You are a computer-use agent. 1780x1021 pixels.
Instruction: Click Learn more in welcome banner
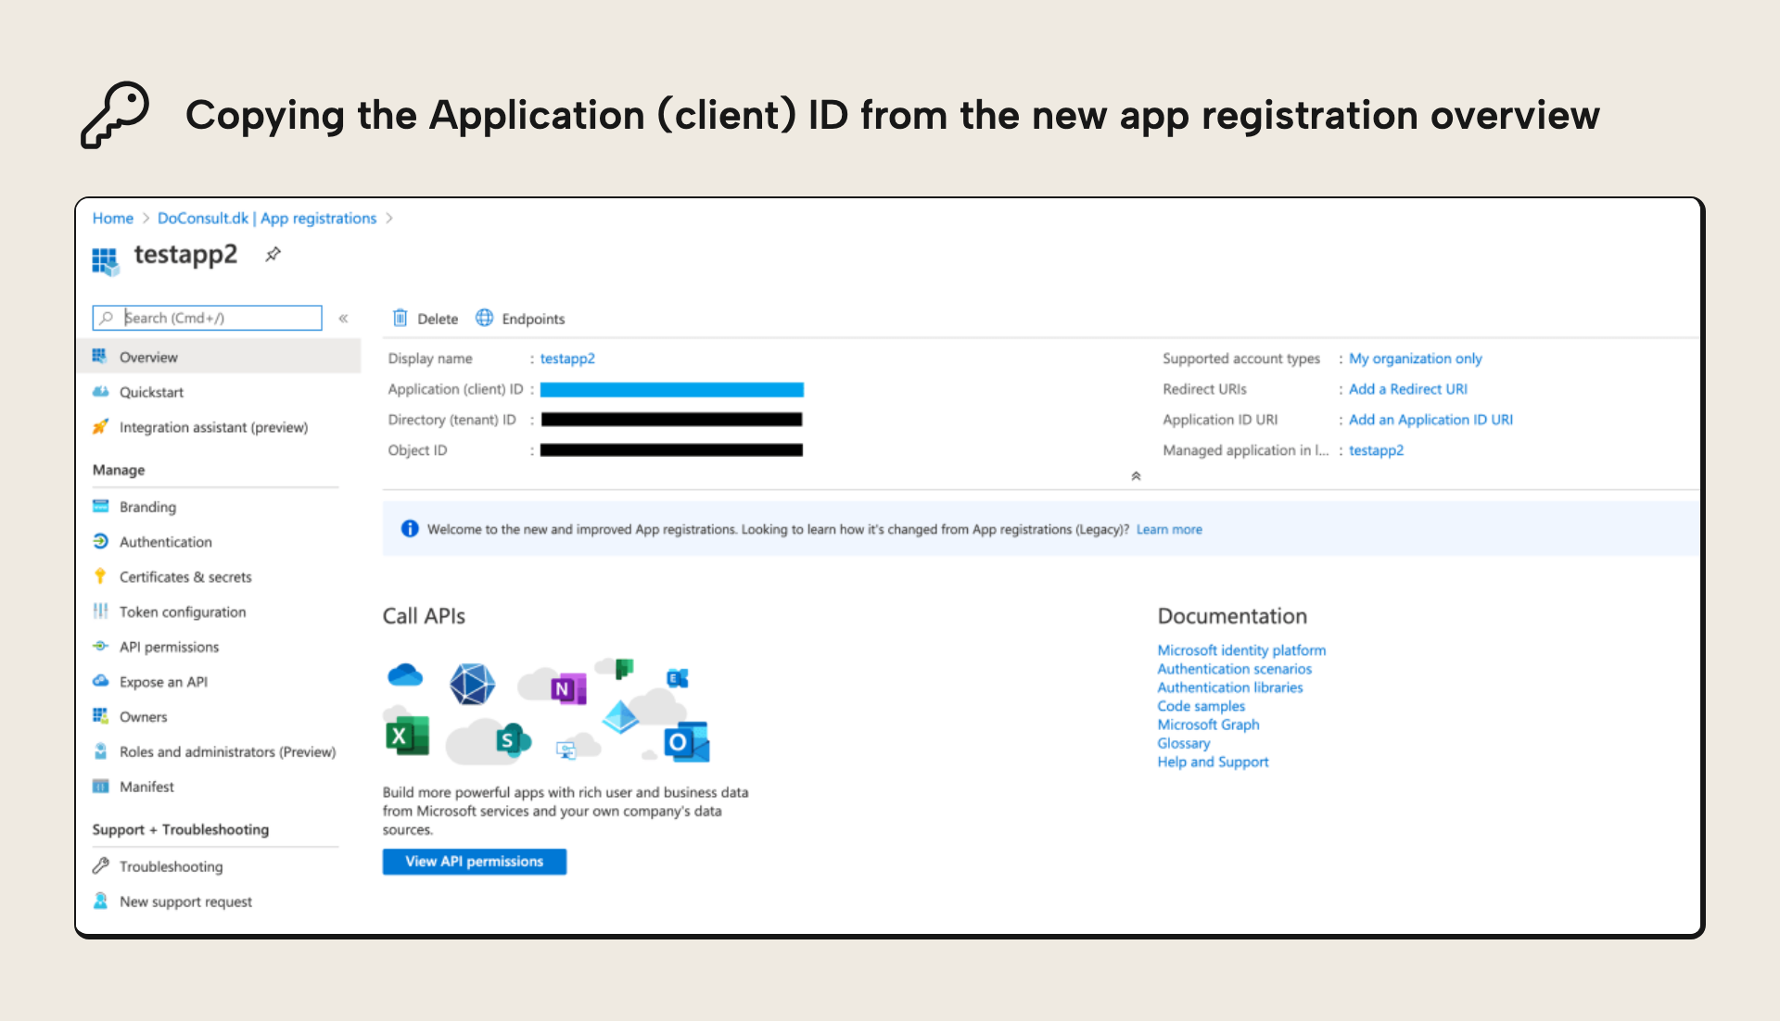pyautogui.click(x=1169, y=529)
